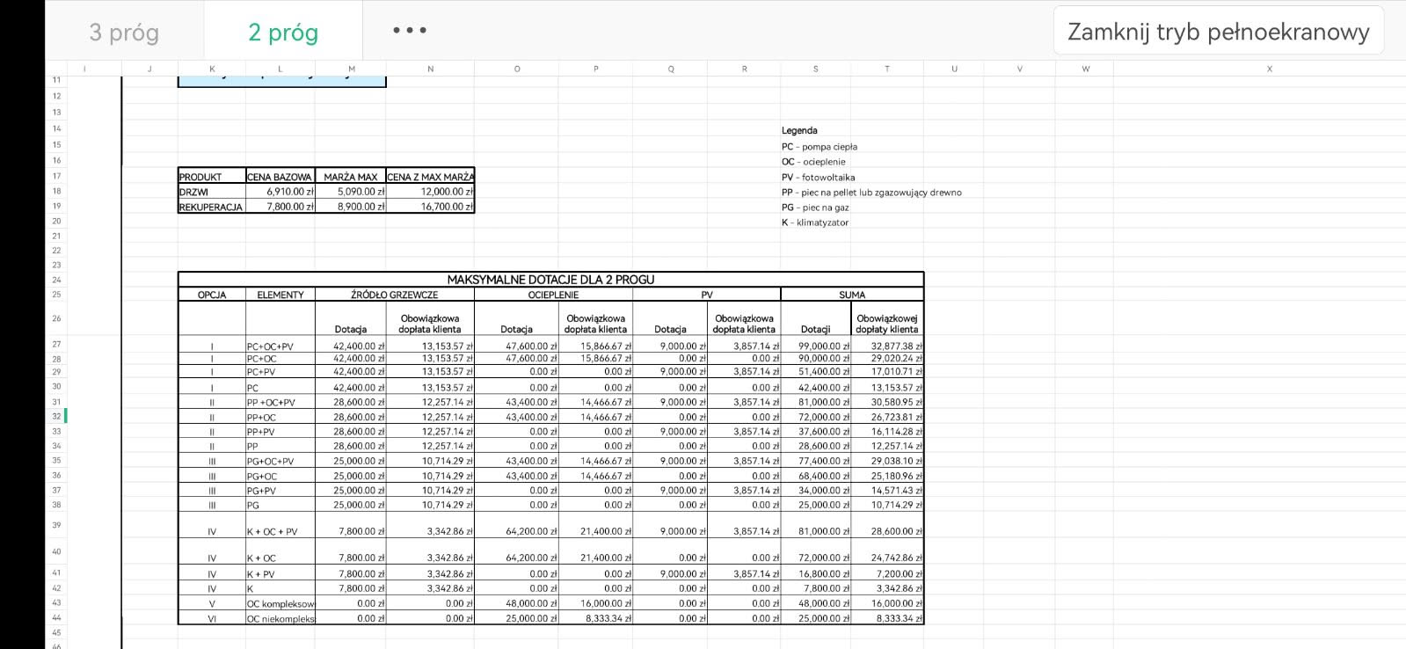Select row 17 header
This screenshot has height=649, width=1406.
click(56, 176)
